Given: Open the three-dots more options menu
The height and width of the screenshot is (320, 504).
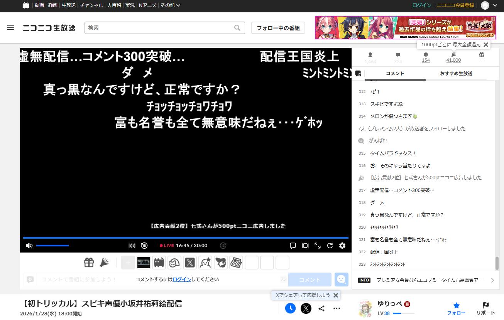Looking at the screenshot, I should [x=337, y=308].
